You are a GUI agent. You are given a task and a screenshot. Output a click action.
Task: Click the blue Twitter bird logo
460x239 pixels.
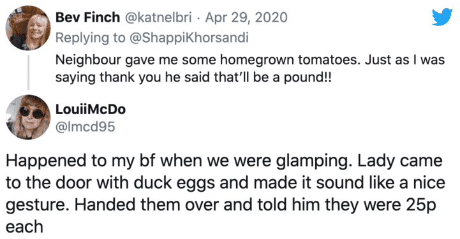click(441, 17)
